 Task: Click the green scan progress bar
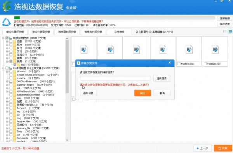coord(17,18)
